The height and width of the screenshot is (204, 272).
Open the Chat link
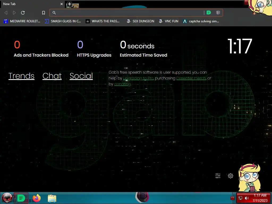pos(52,76)
